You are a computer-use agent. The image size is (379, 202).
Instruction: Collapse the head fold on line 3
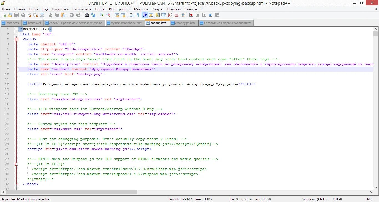click(x=16, y=39)
